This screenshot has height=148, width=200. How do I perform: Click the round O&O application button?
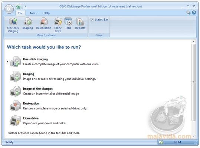(x=9, y=9)
